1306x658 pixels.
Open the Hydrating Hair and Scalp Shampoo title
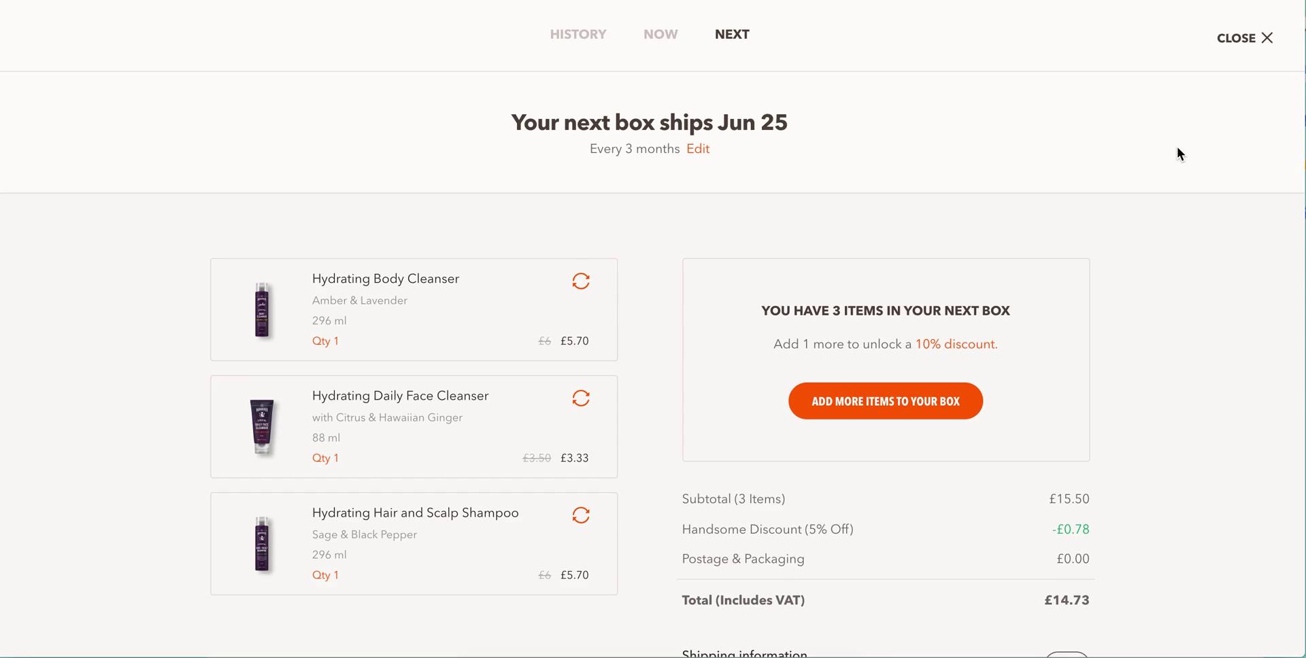pyautogui.click(x=415, y=513)
